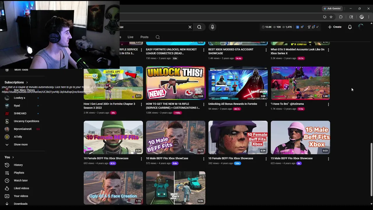Open Your videos in the sidebar
The width and height of the screenshot is (373, 210).
tap(22, 196)
